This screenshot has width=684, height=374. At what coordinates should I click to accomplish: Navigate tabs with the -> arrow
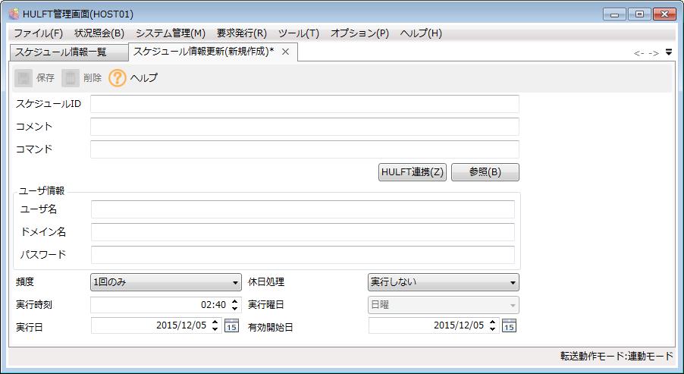654,53
